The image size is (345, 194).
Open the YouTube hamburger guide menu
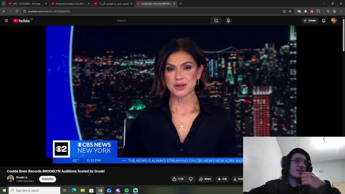[x=6, y=21]
